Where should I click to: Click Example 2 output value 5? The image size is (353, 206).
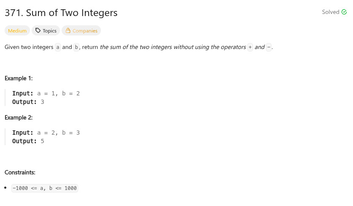pyautogui.click(x=43, y=141)
